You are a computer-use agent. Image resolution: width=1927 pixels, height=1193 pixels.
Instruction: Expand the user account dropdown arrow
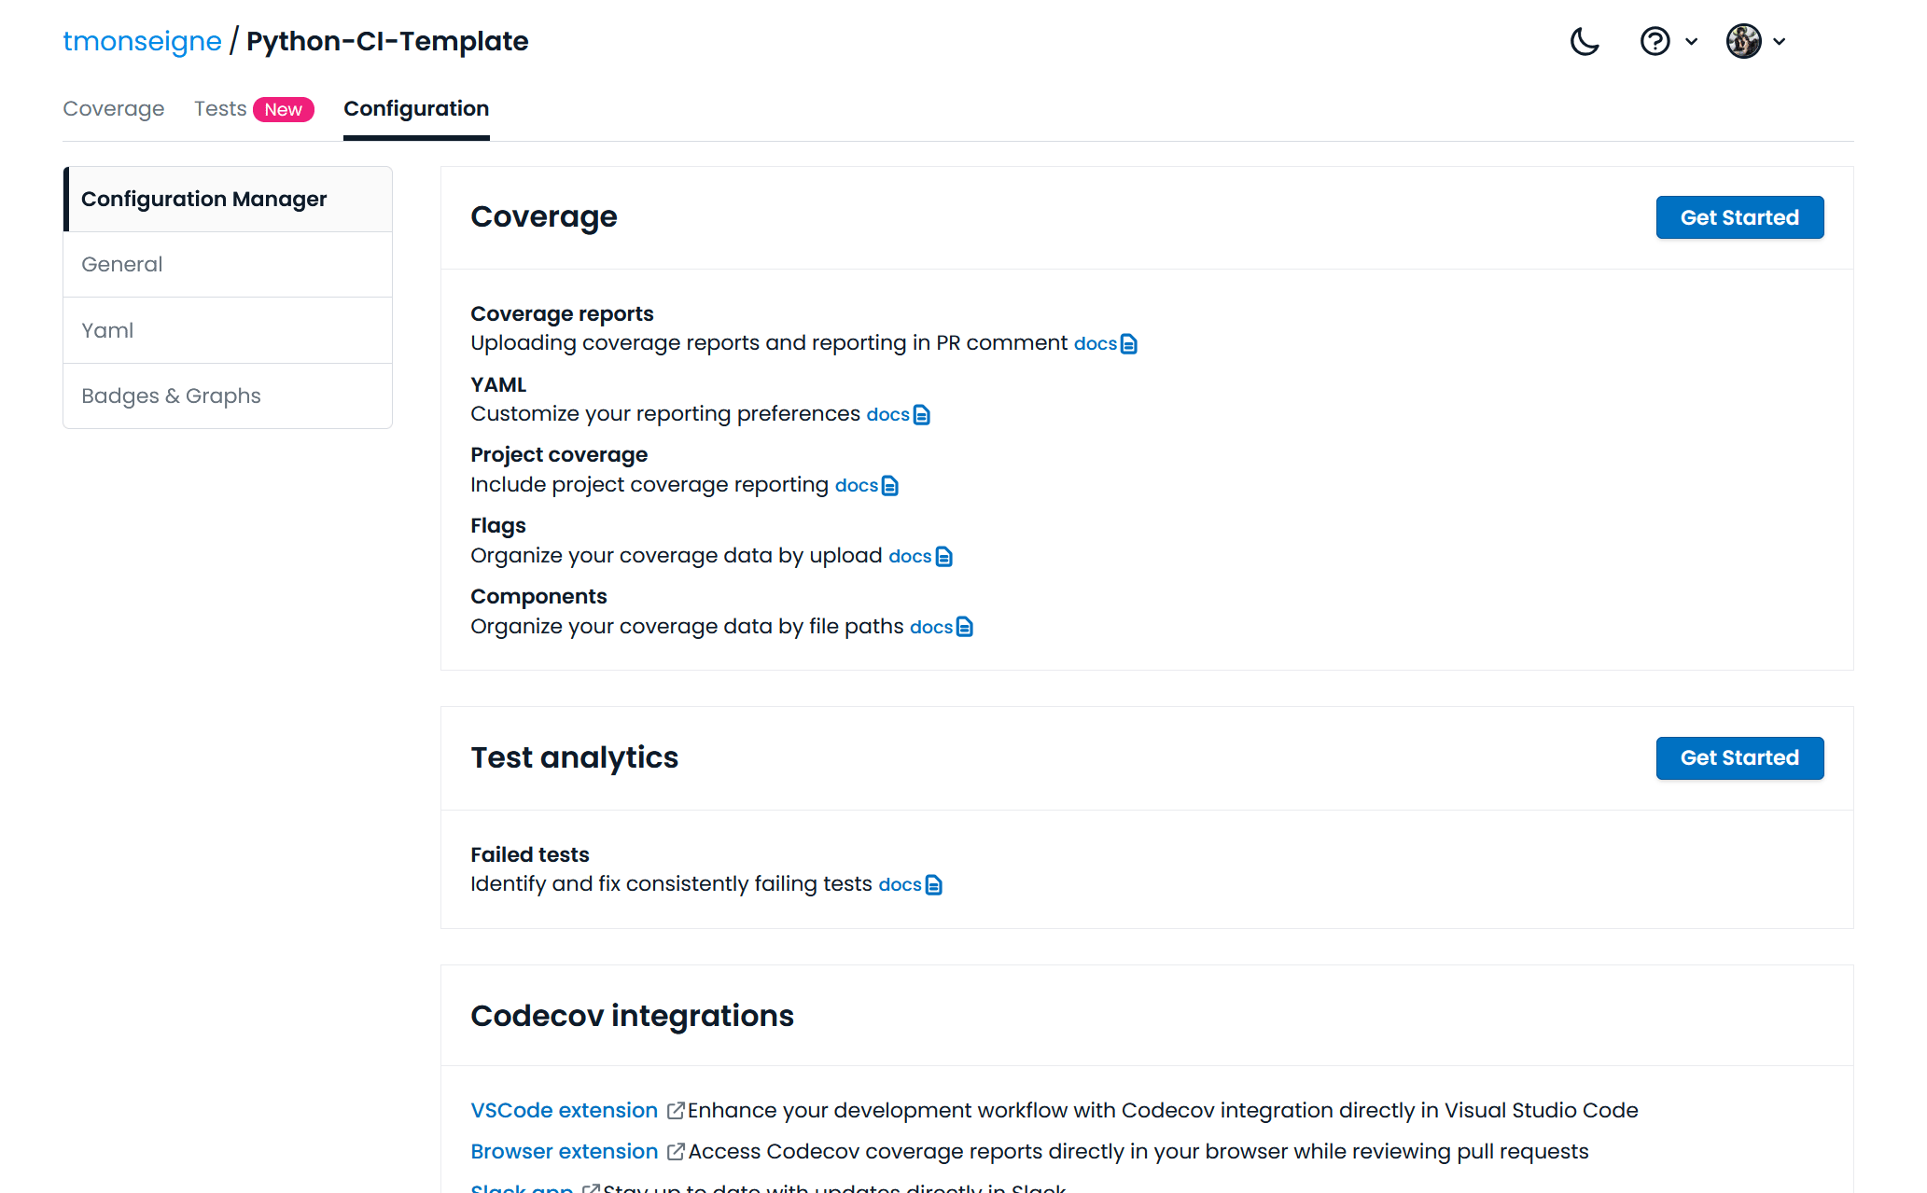point(1780,42)
